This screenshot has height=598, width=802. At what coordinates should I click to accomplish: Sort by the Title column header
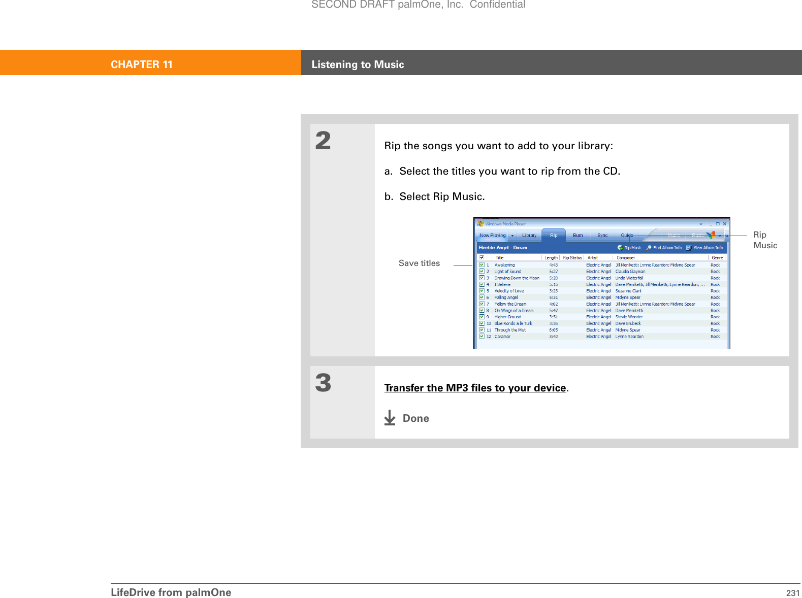coord(517,257)
